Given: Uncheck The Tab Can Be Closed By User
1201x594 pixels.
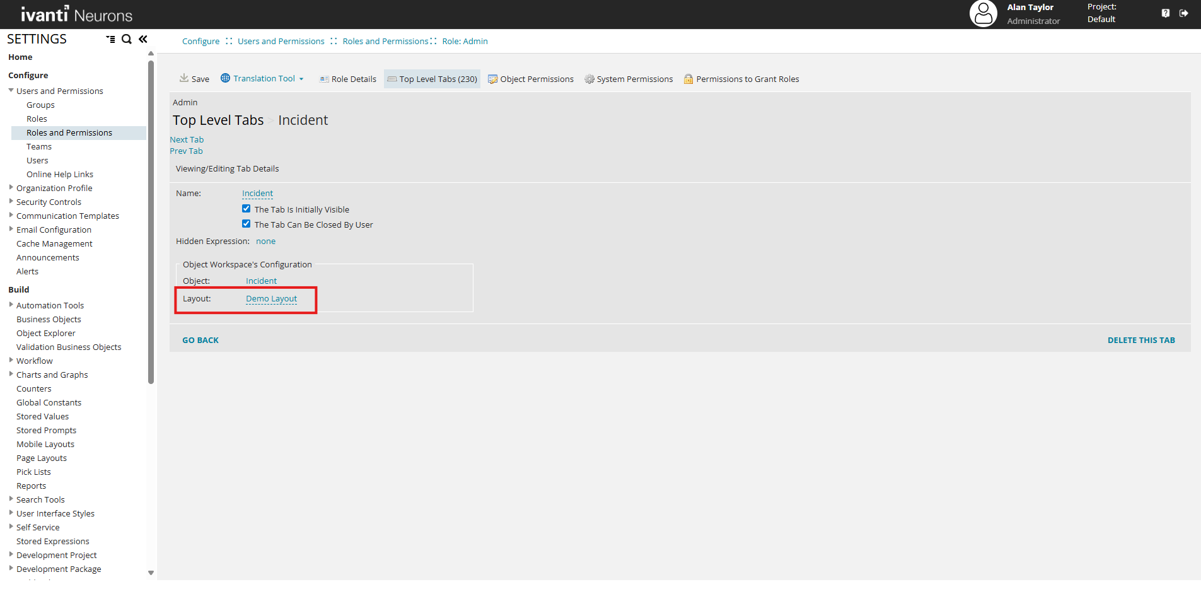Looking at the screenshot, I should pos(247,224).
